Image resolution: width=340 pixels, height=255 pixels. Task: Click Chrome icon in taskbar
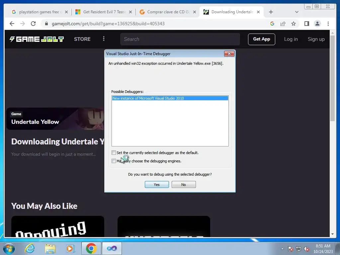click(x=91, y=248)
